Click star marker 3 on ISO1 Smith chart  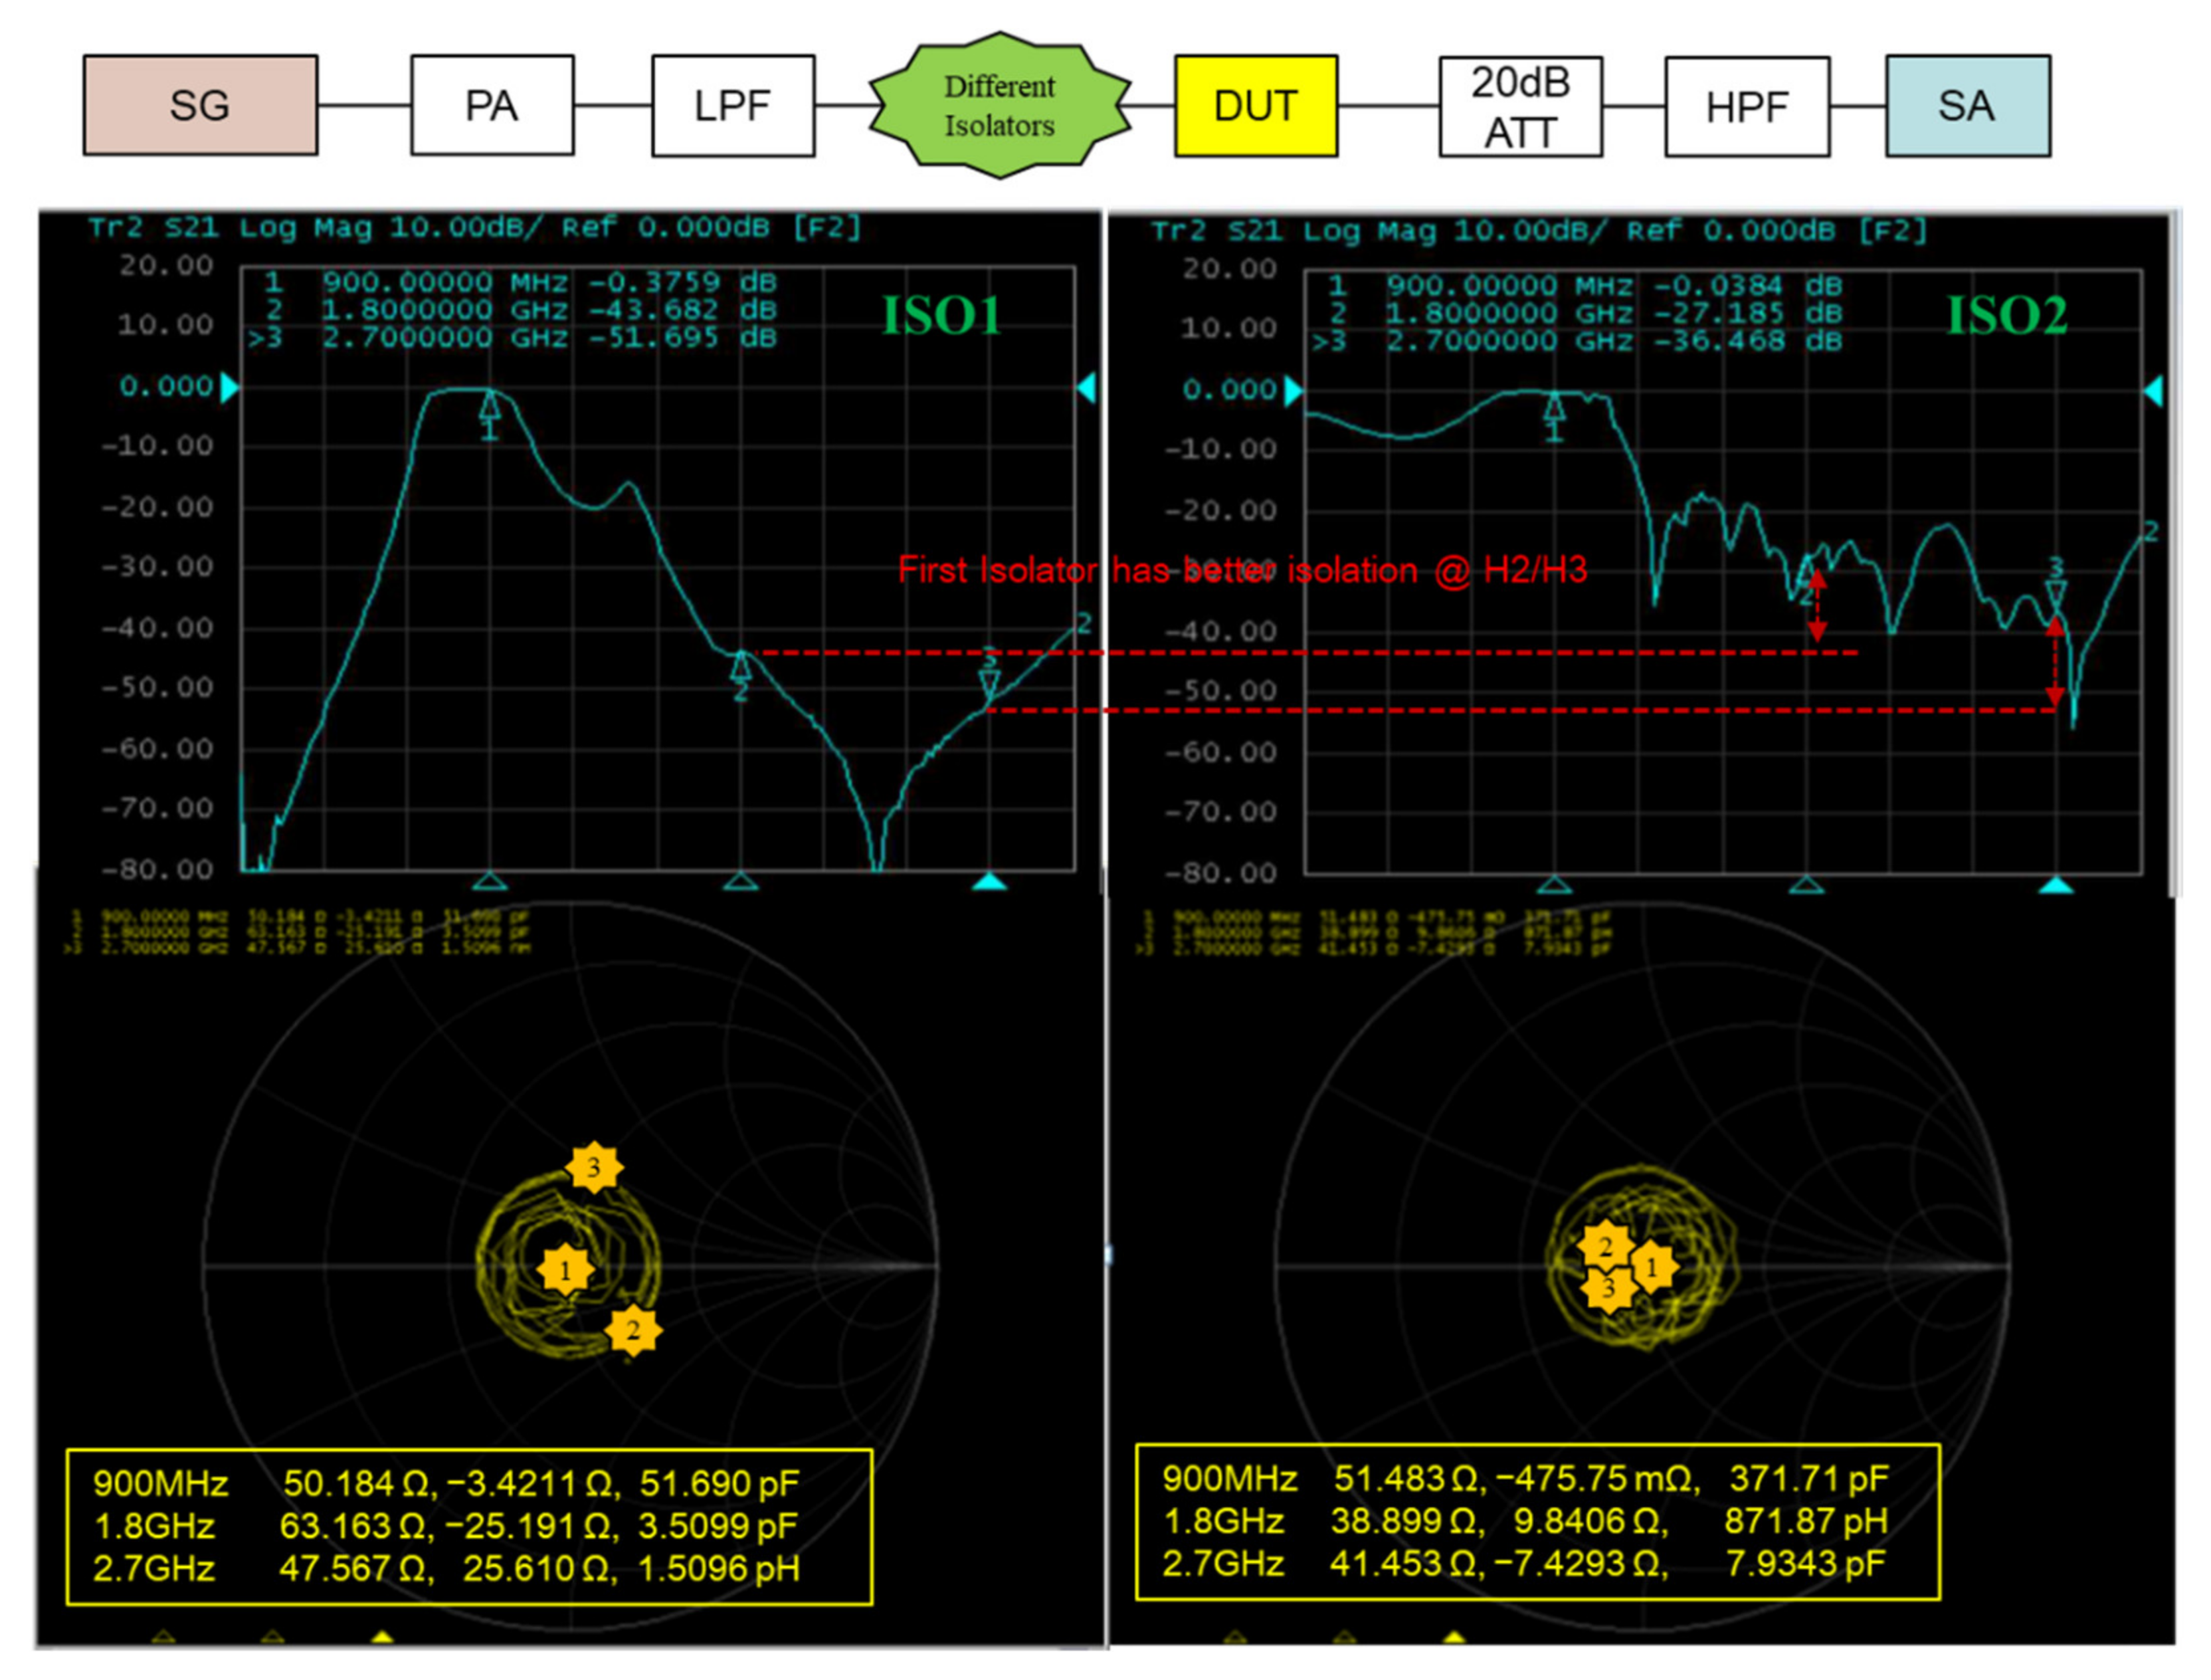[594, 1166]
